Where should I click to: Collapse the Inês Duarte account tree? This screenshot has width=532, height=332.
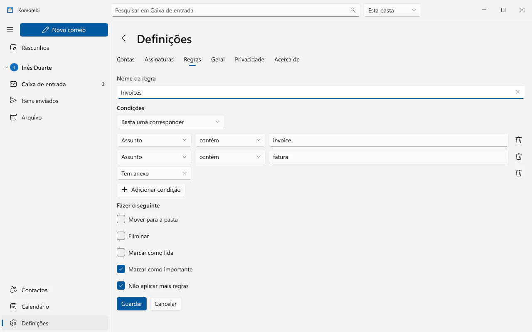pos(6,68)
